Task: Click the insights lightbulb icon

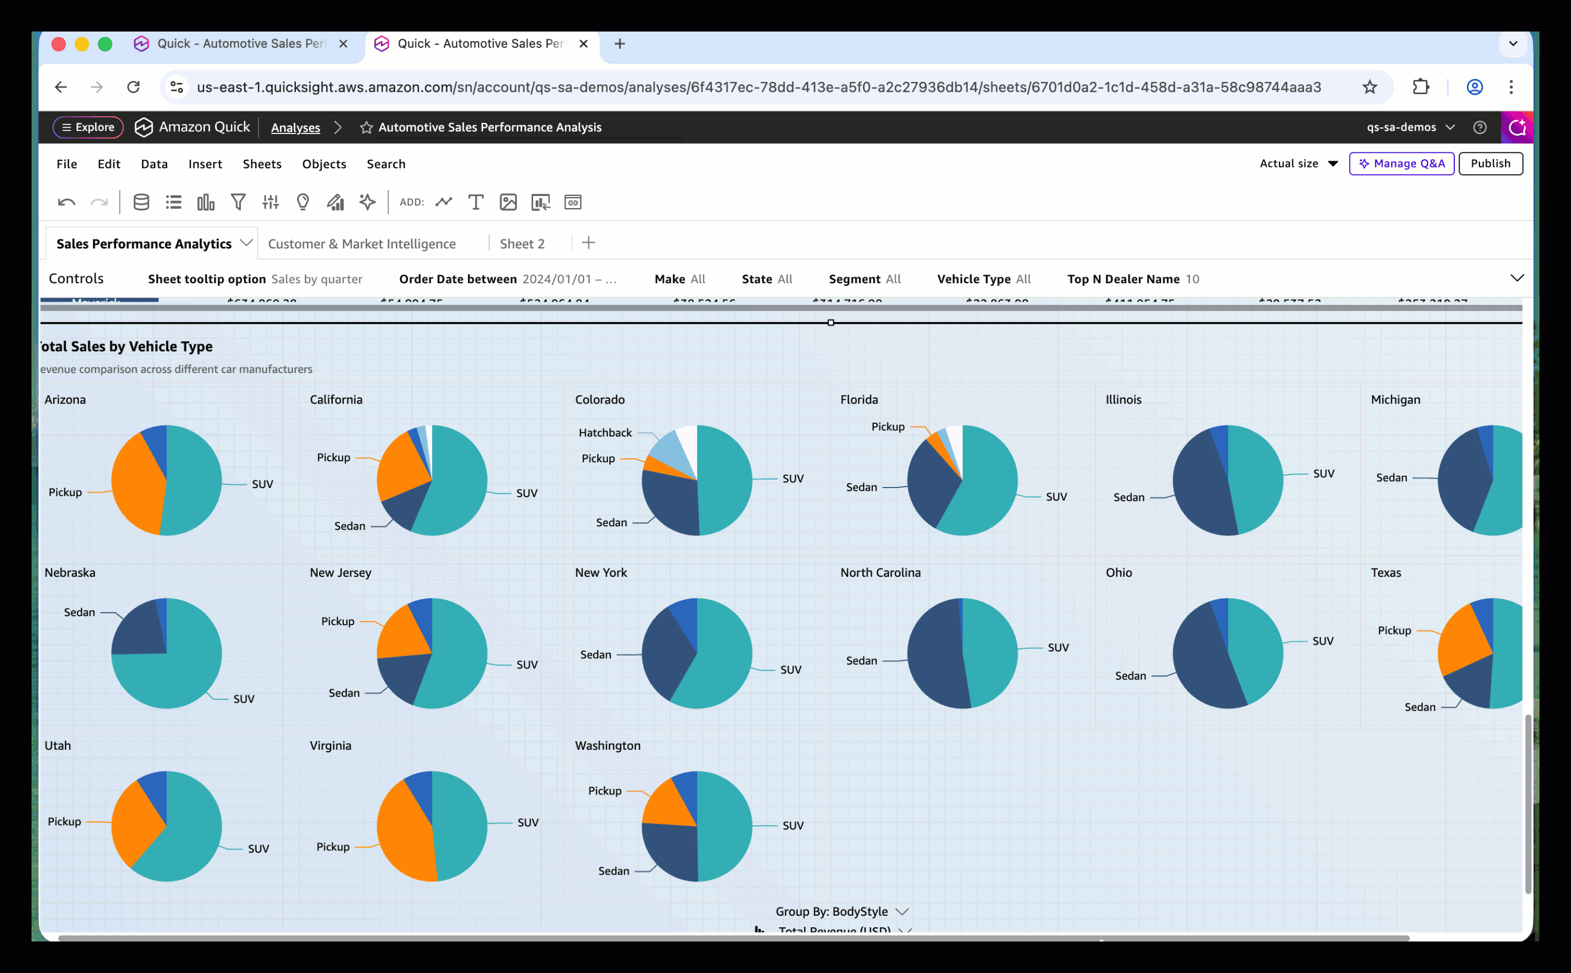Action: (x=303, y=203)
